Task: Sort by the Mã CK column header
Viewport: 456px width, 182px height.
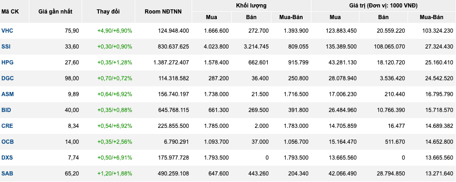Action: (10, 12)
